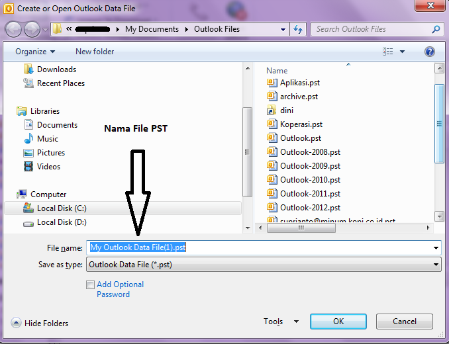Viewport: 449px width, 344px height.
Task: Click the OK button
Action: point(338,322)
